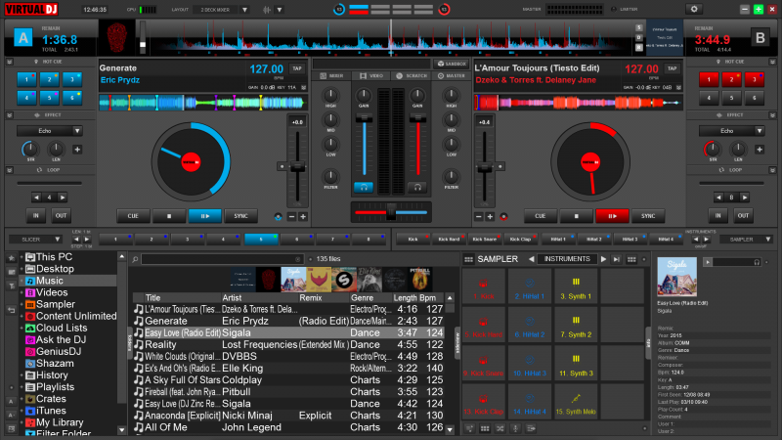The height and width of the screenshot is (440, 782).
Task: Expand the History tree node
Action: pyautogui.click(x=22, y=375)
